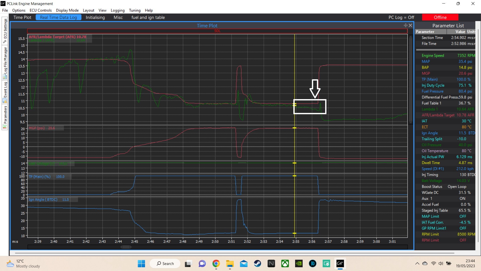
Task: Open File Explorer from the taskbar
Action: 230,263
